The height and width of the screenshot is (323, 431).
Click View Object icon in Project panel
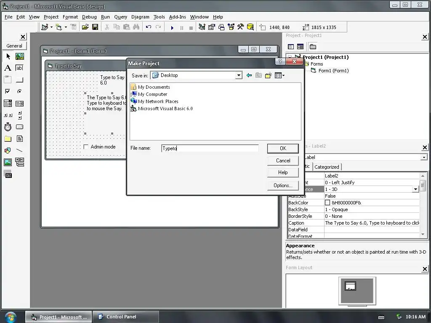click(x=300, y=47)
